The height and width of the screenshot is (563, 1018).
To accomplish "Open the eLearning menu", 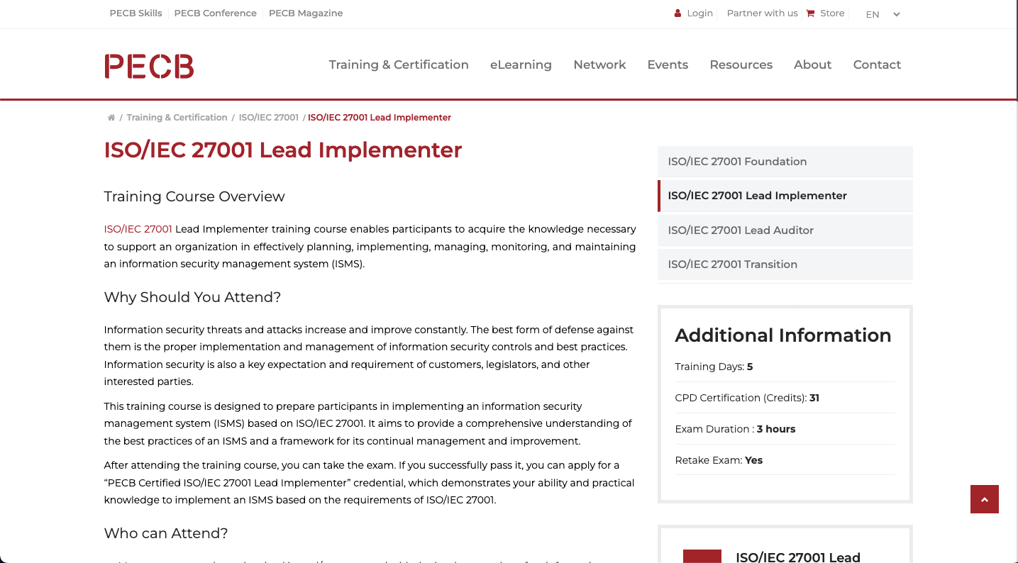I will [521, 65].
